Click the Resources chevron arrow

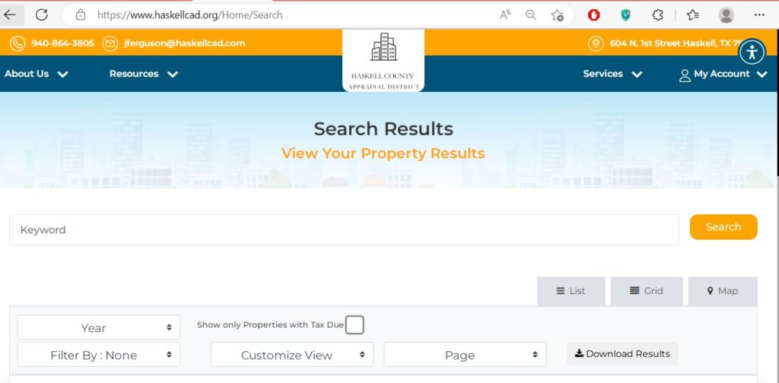pyautogui.click(x=173, y=74)
